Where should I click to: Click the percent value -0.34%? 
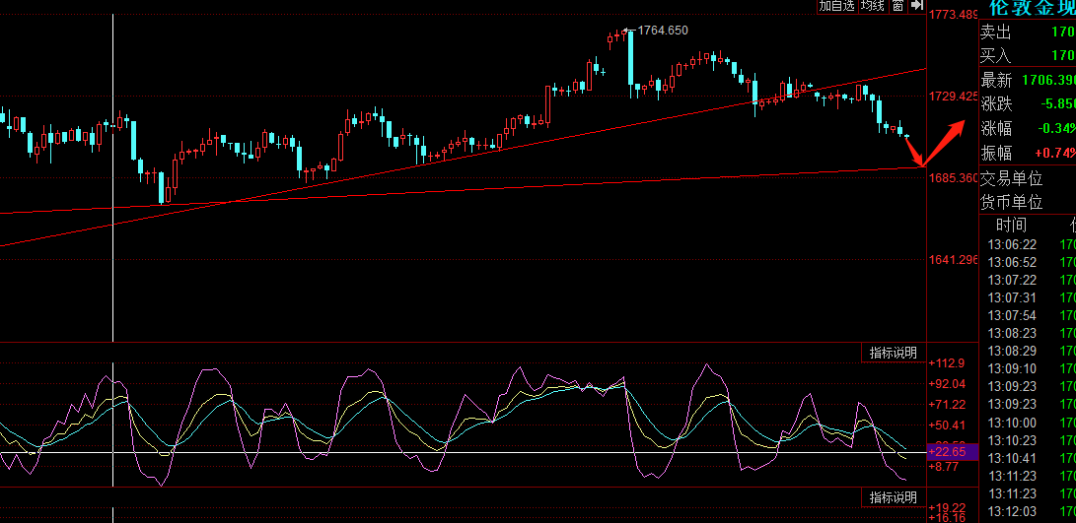point(1057,128)
